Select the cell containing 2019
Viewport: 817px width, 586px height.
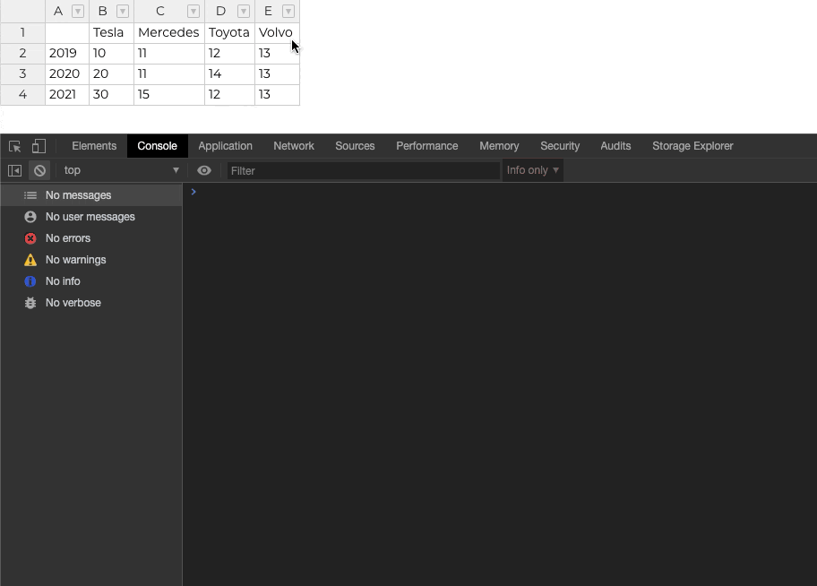(67, 54)
